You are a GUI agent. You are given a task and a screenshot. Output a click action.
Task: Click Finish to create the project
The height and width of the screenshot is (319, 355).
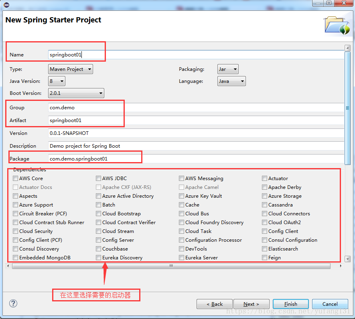[x=291, y=304]
